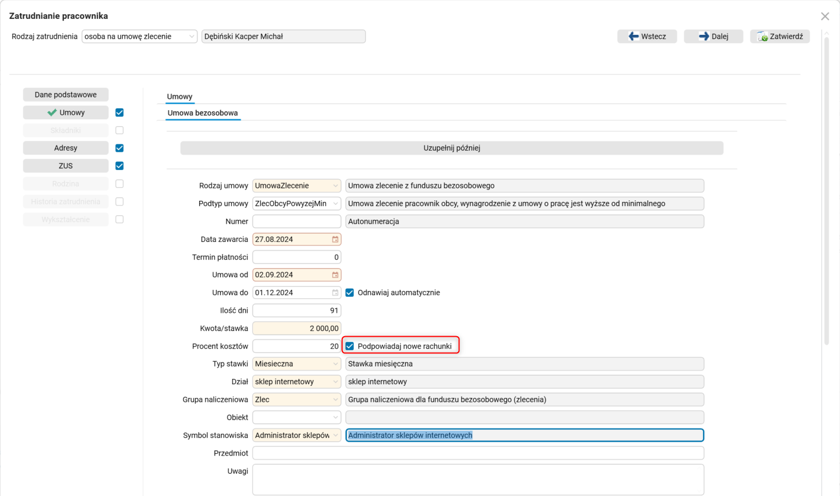Open the Dane podstawowe section
This screenshot has height=496, width=840.
click(66, 95)
